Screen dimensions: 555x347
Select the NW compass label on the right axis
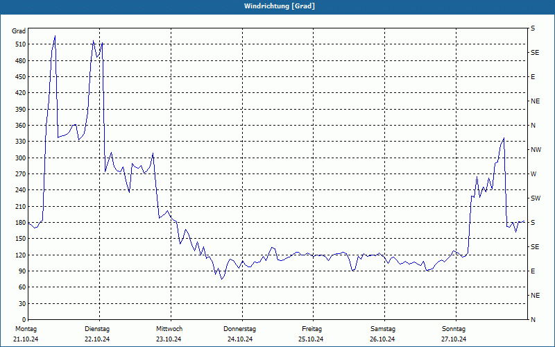(x=536, y=150)
